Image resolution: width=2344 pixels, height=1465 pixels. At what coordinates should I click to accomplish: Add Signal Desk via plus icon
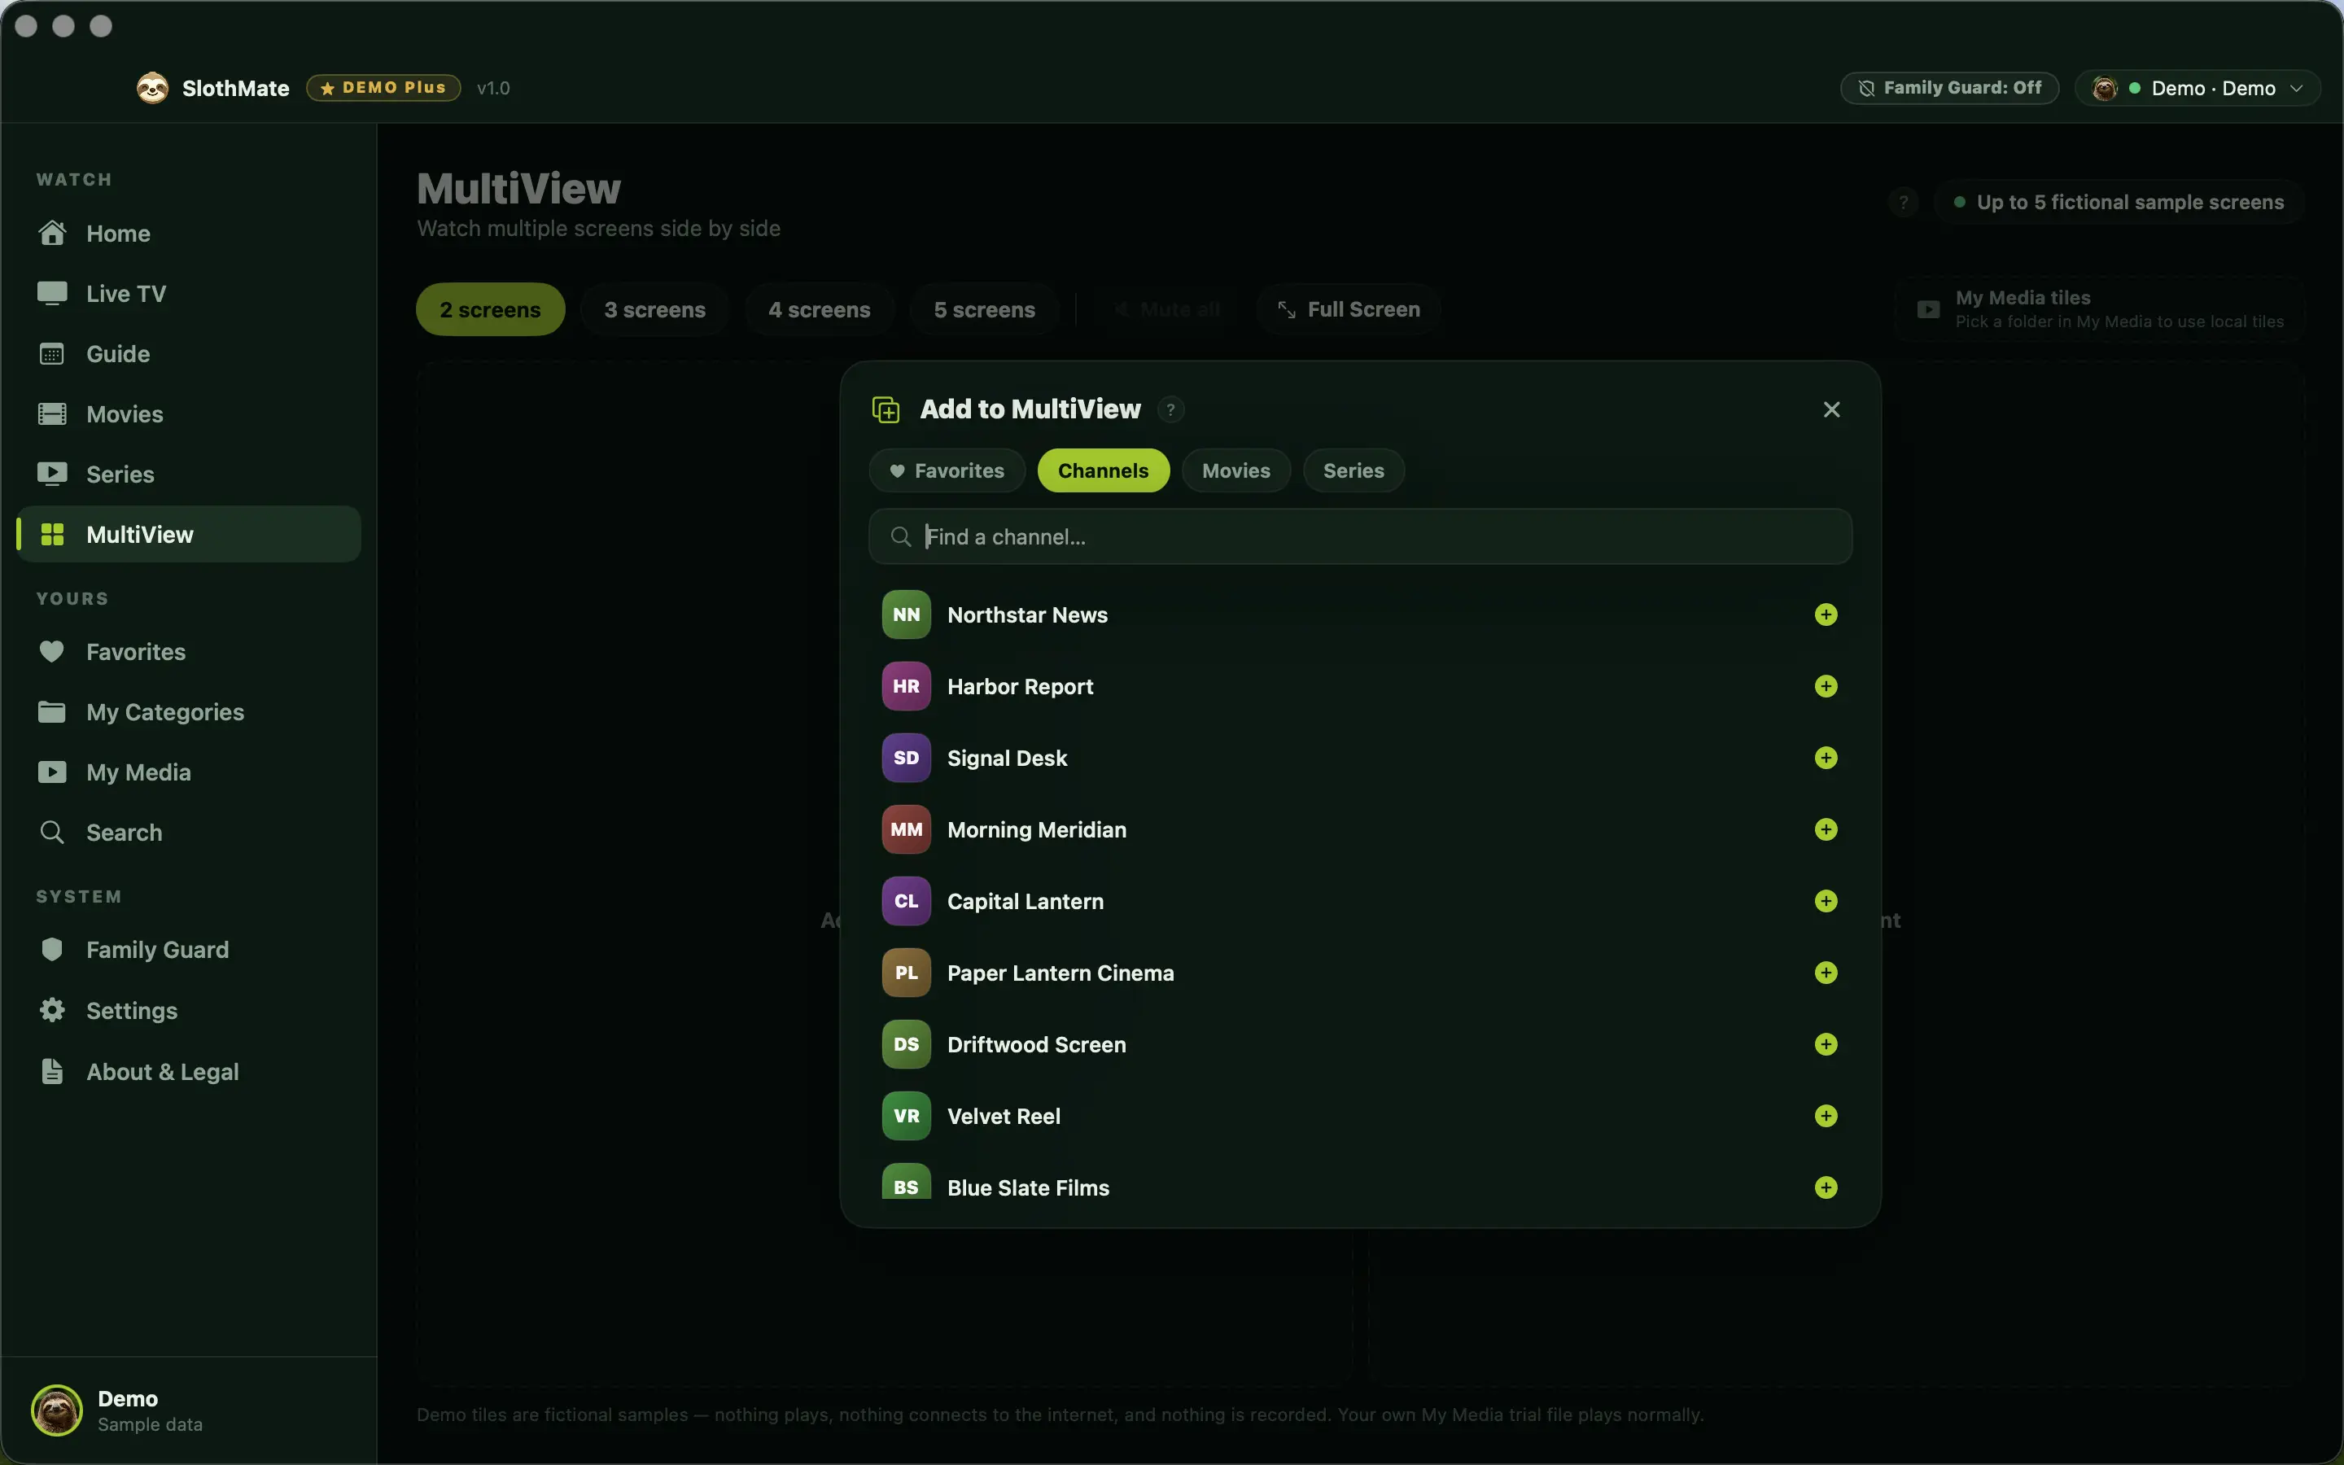click(x=1826, y=758)
